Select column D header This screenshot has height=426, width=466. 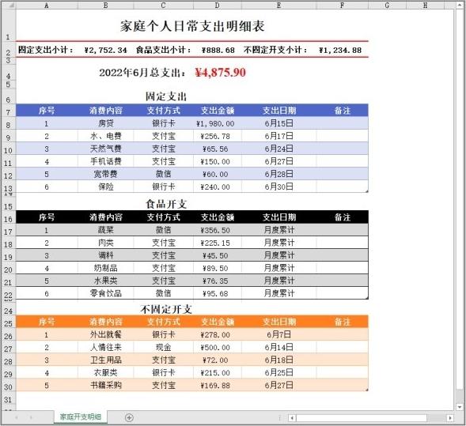point(218,5)
